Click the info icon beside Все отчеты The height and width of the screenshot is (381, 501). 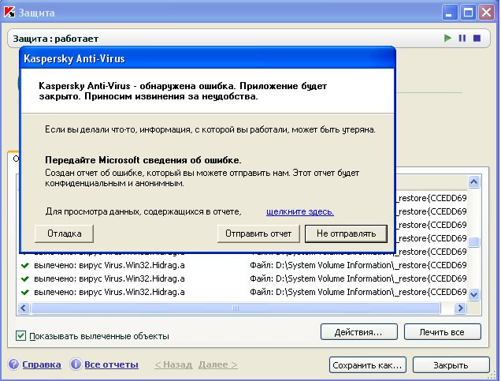76,364
